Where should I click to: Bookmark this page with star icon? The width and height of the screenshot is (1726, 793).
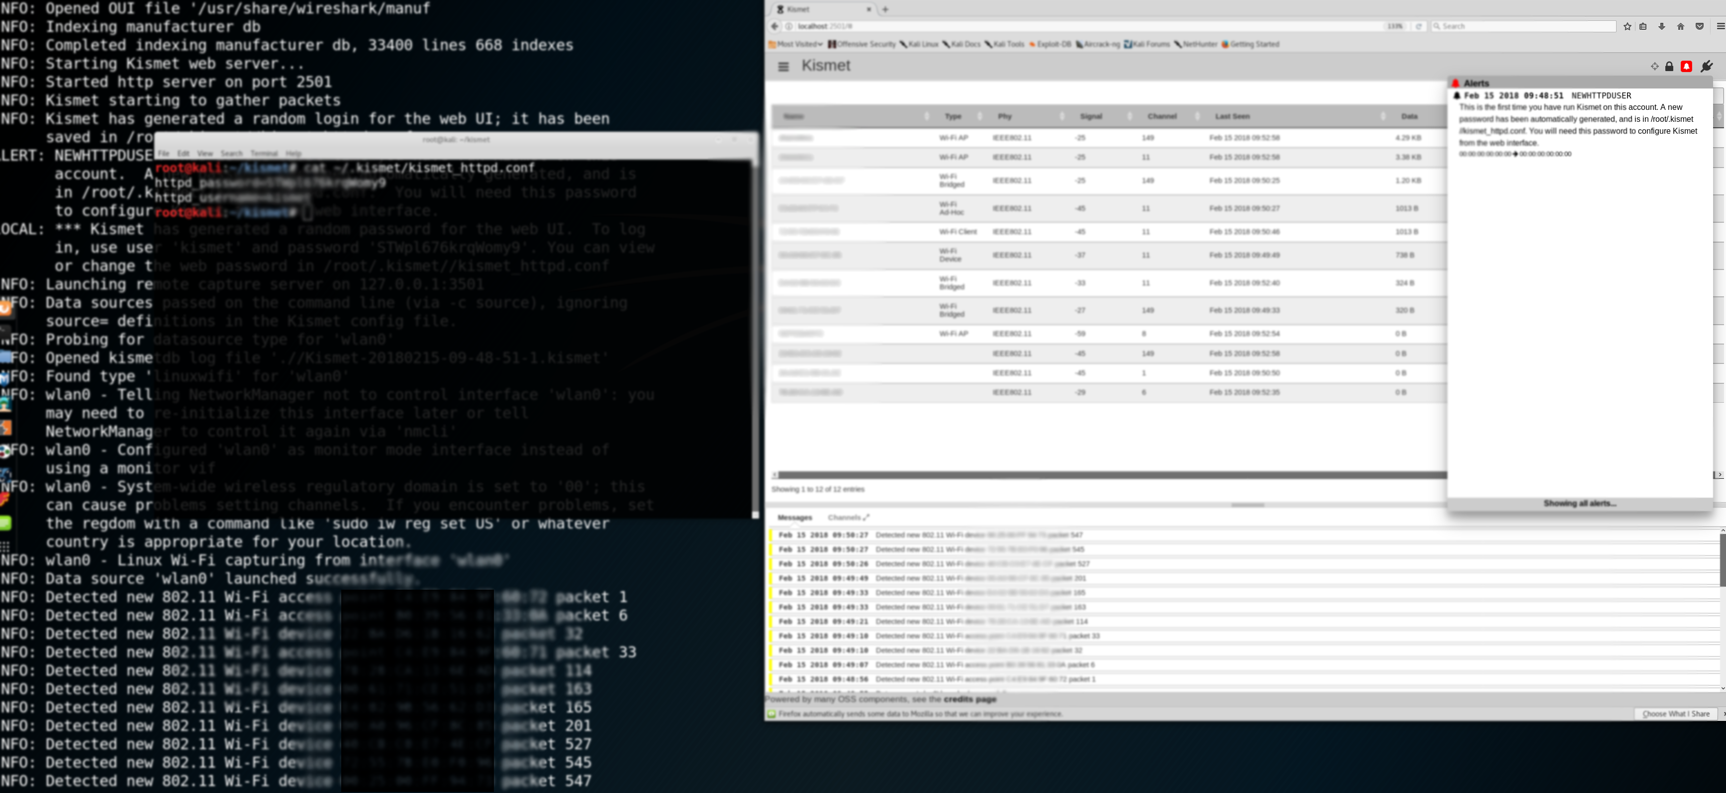(1628, 26)
